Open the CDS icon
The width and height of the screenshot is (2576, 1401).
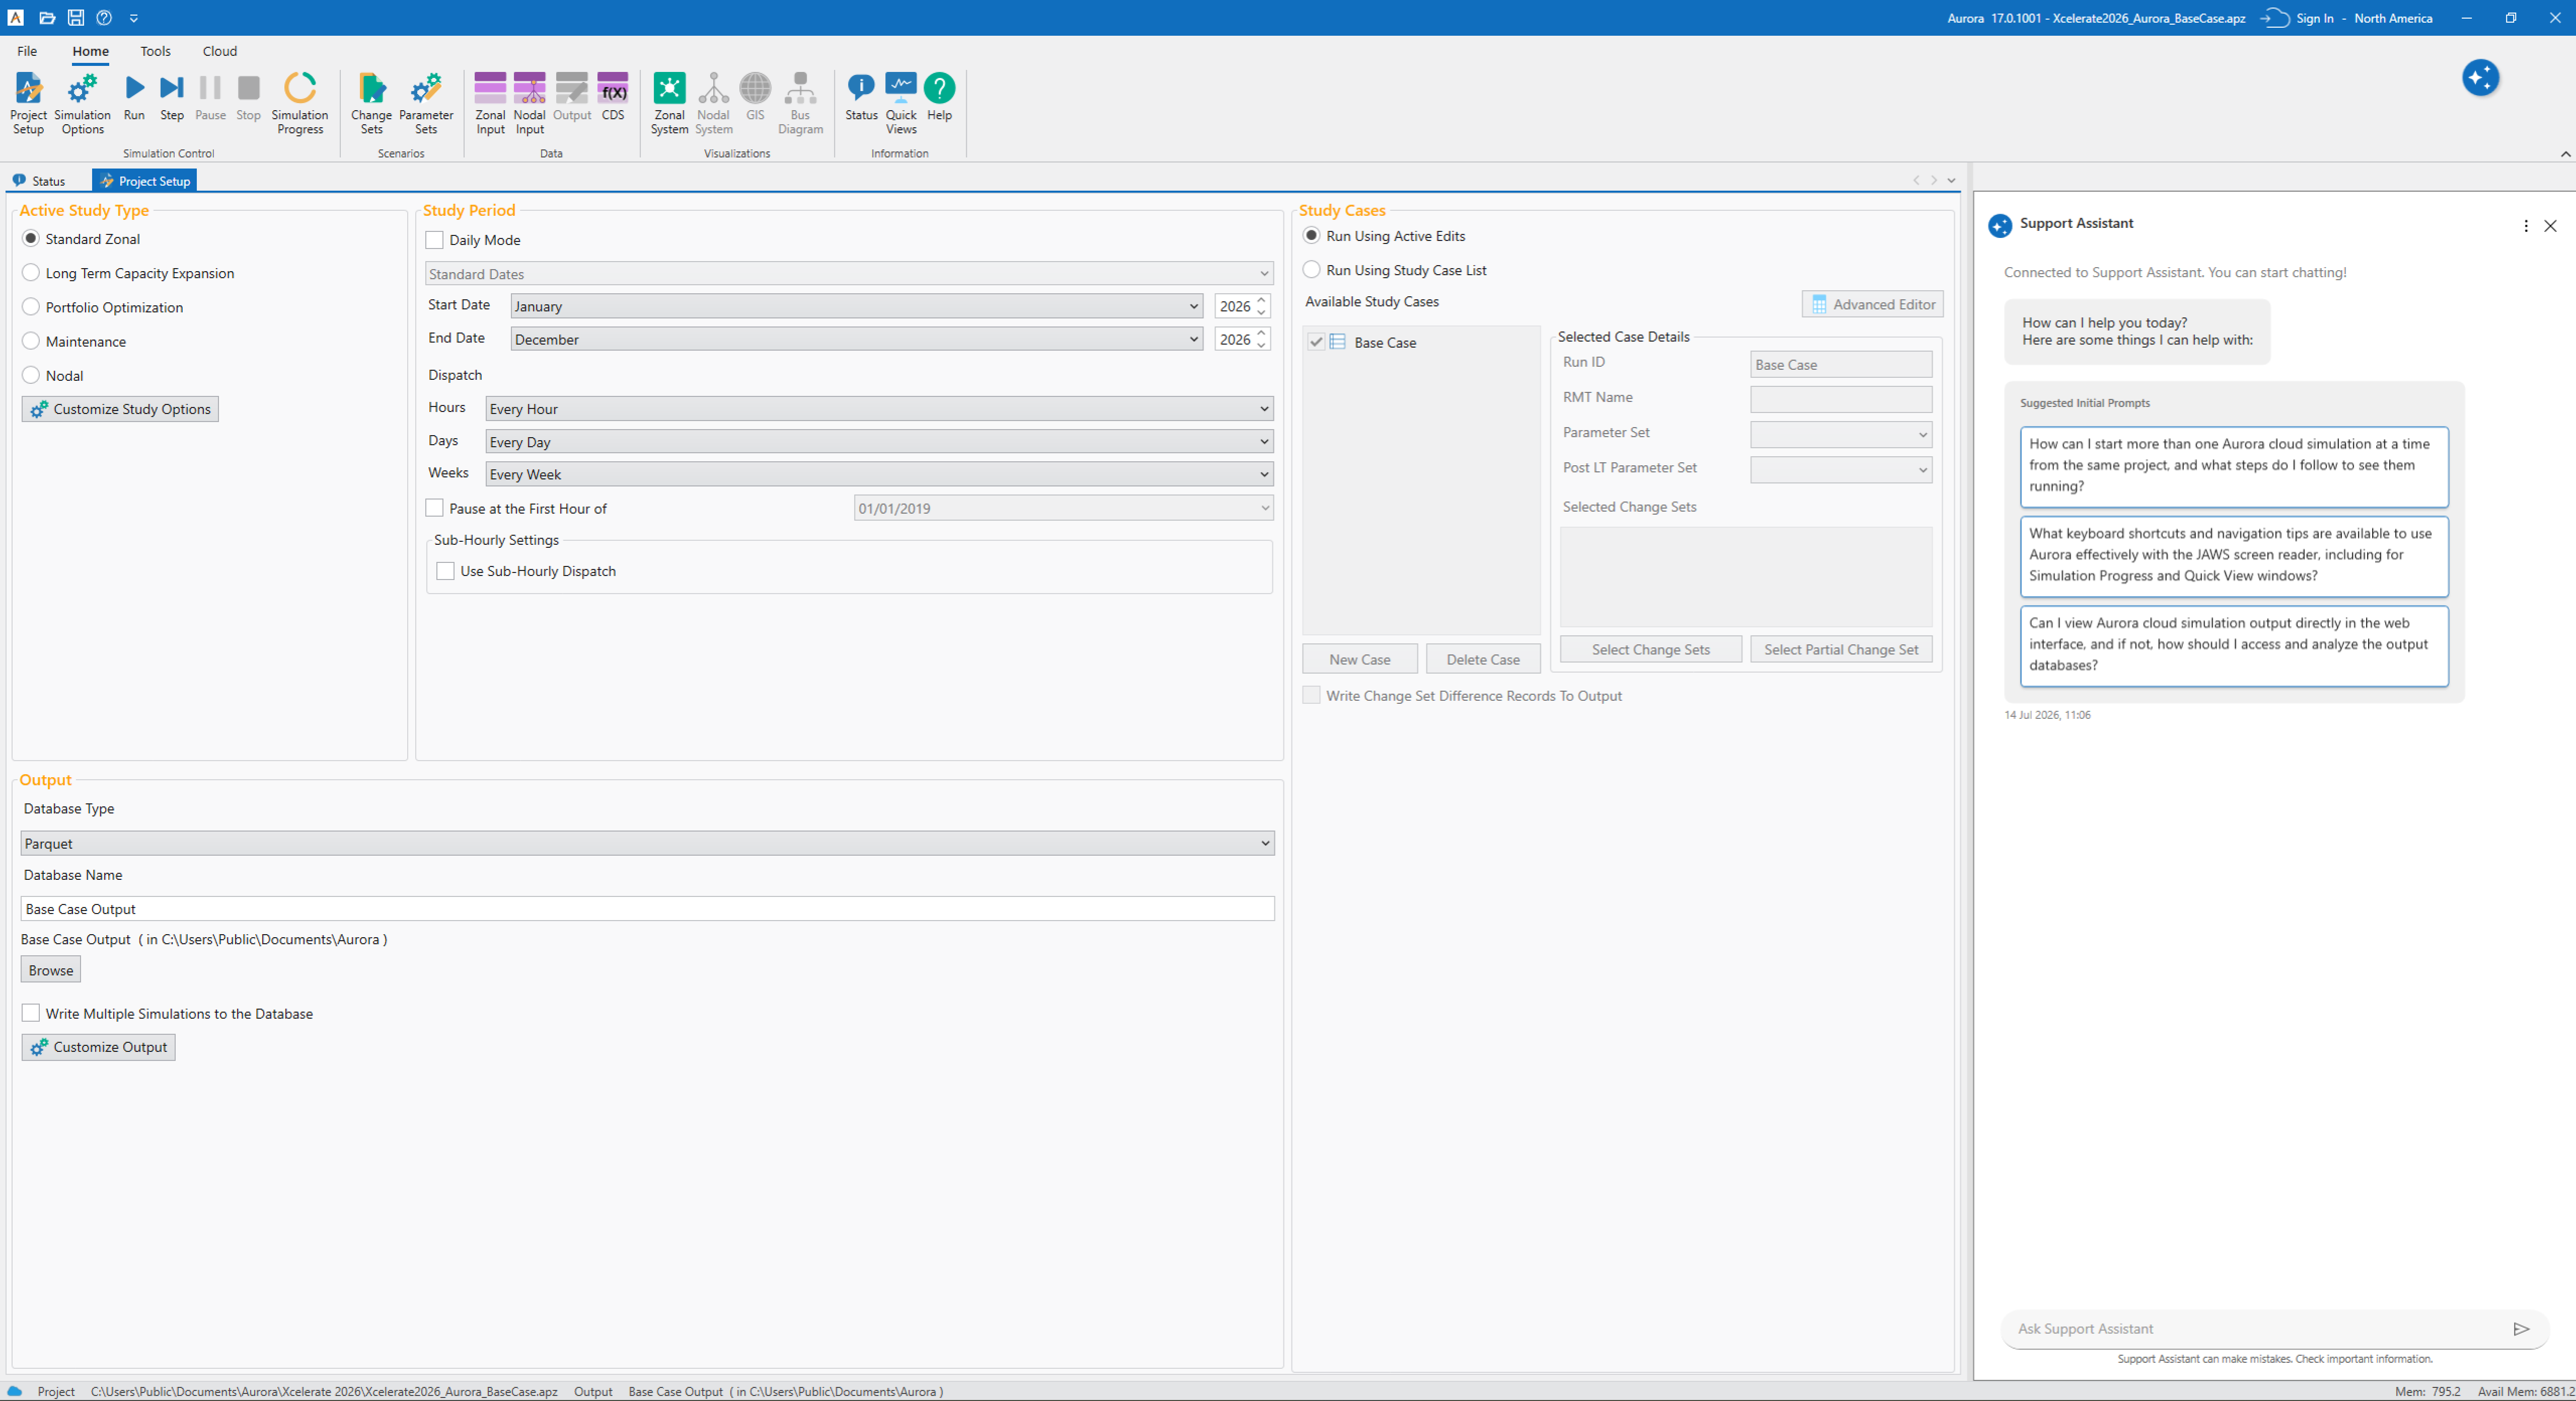(613, 97)
